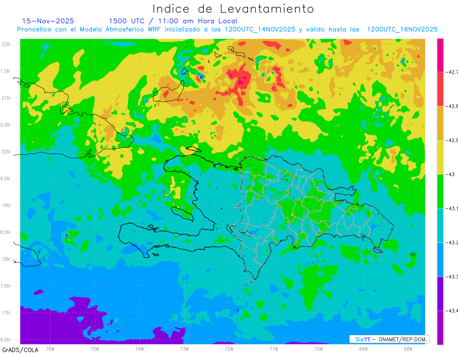Click the legend value '-43.1'
This screenshot has height=354, width=458.
[x=452, y=209]
